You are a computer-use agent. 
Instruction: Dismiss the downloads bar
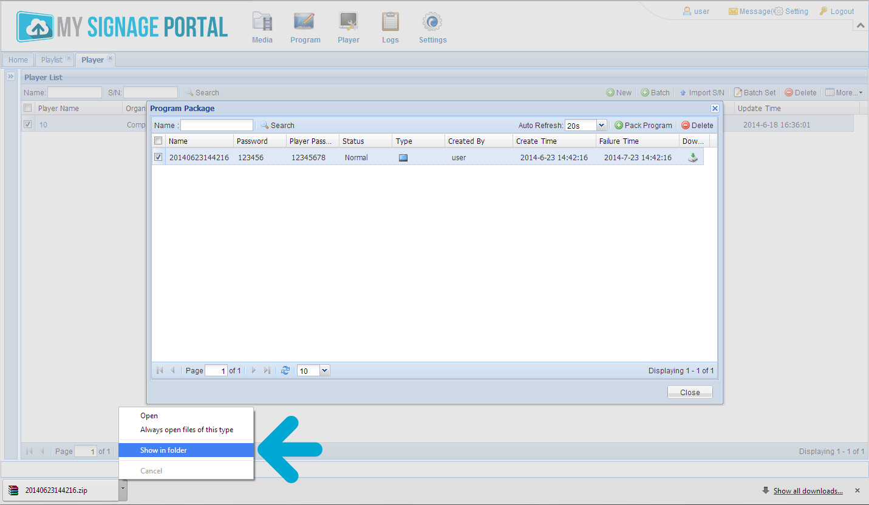(x=857, y=490)
